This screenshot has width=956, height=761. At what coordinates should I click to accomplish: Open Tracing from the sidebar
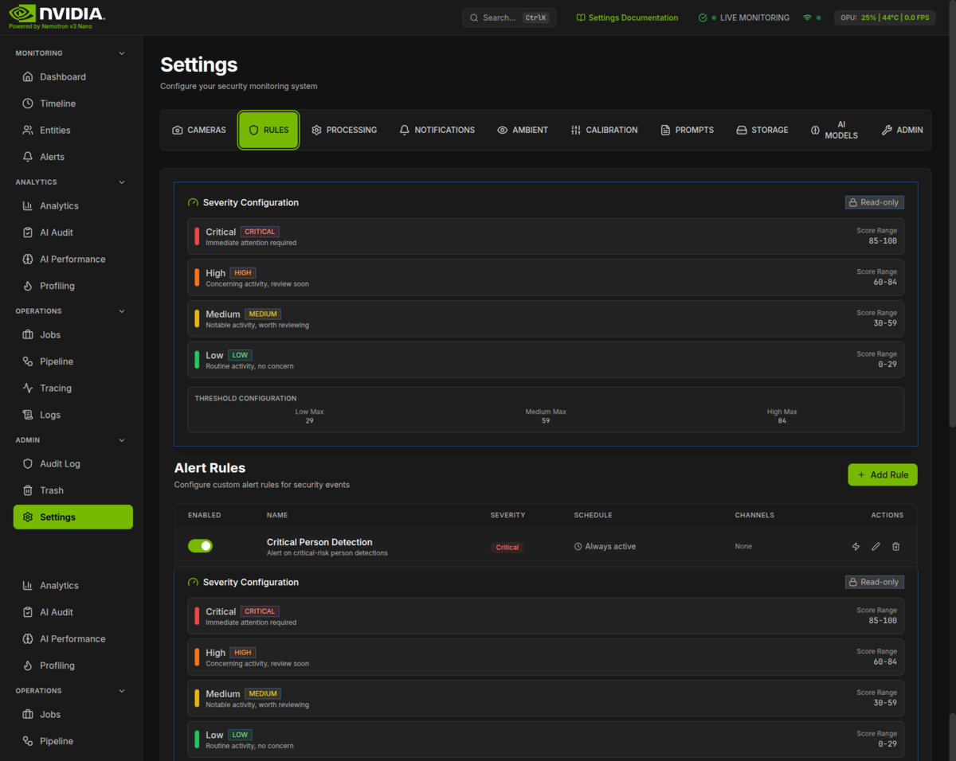56,388
